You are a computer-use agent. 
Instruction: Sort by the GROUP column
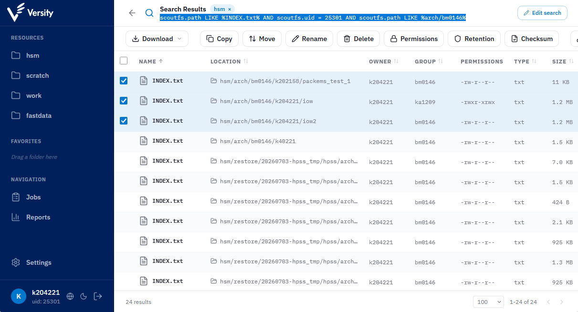(x=429, y=62)
